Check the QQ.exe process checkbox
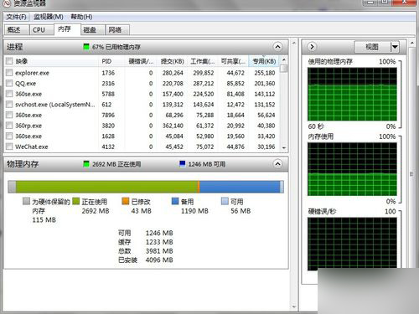 point(9,83)
